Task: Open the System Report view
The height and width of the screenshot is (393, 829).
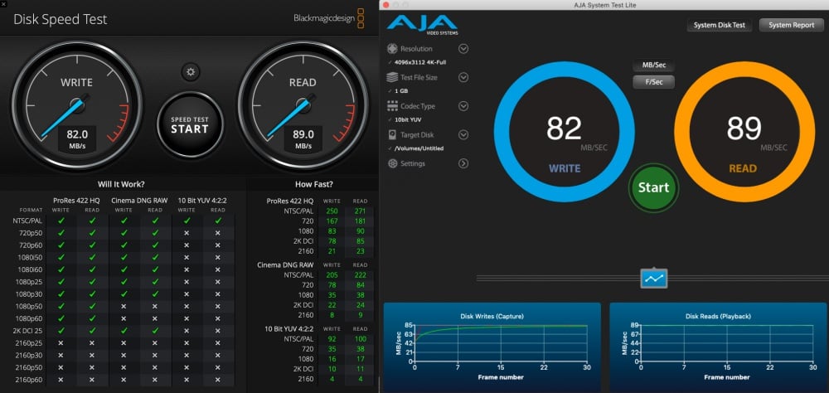Action: click(791, 25)
